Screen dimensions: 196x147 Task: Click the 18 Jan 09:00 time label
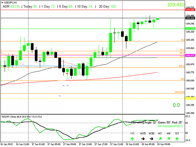click(x=164, y=144)
